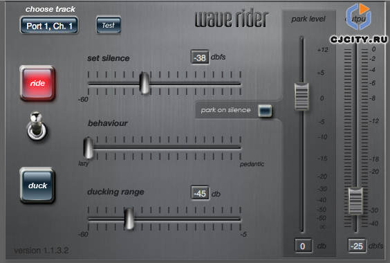Enable the park on silence checkbox
This screenshot has width=390, height=263.
pos(265,110)
